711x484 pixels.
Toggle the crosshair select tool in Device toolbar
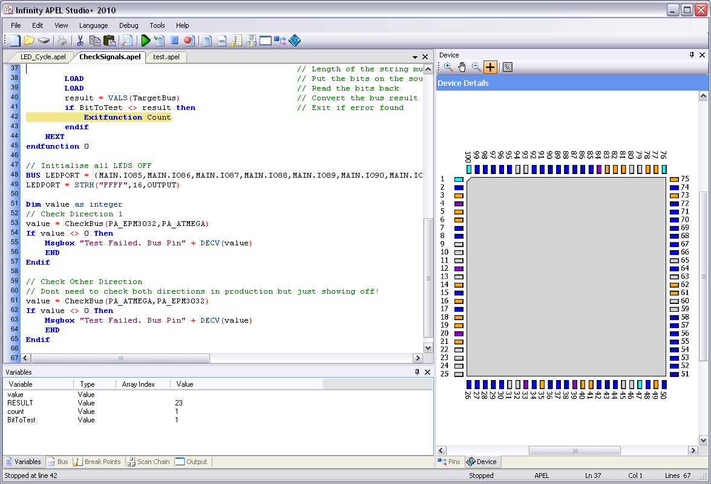(490, 67)
